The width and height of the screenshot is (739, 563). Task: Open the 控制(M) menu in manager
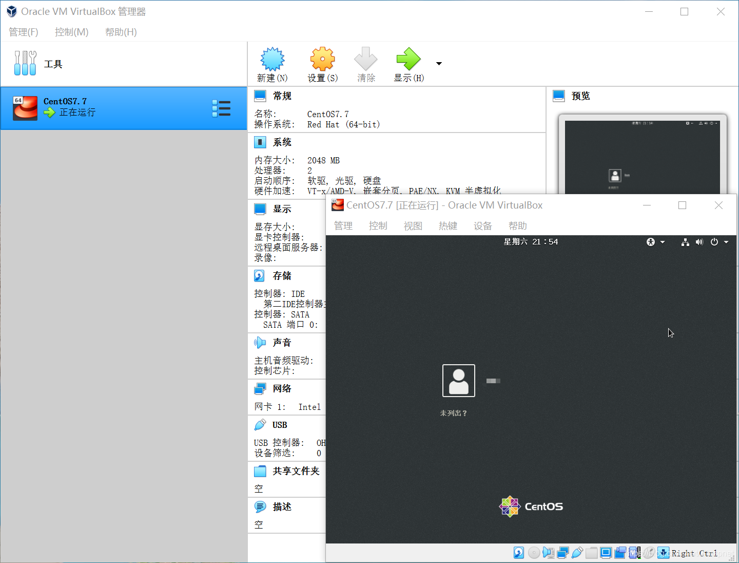(72, 32)
